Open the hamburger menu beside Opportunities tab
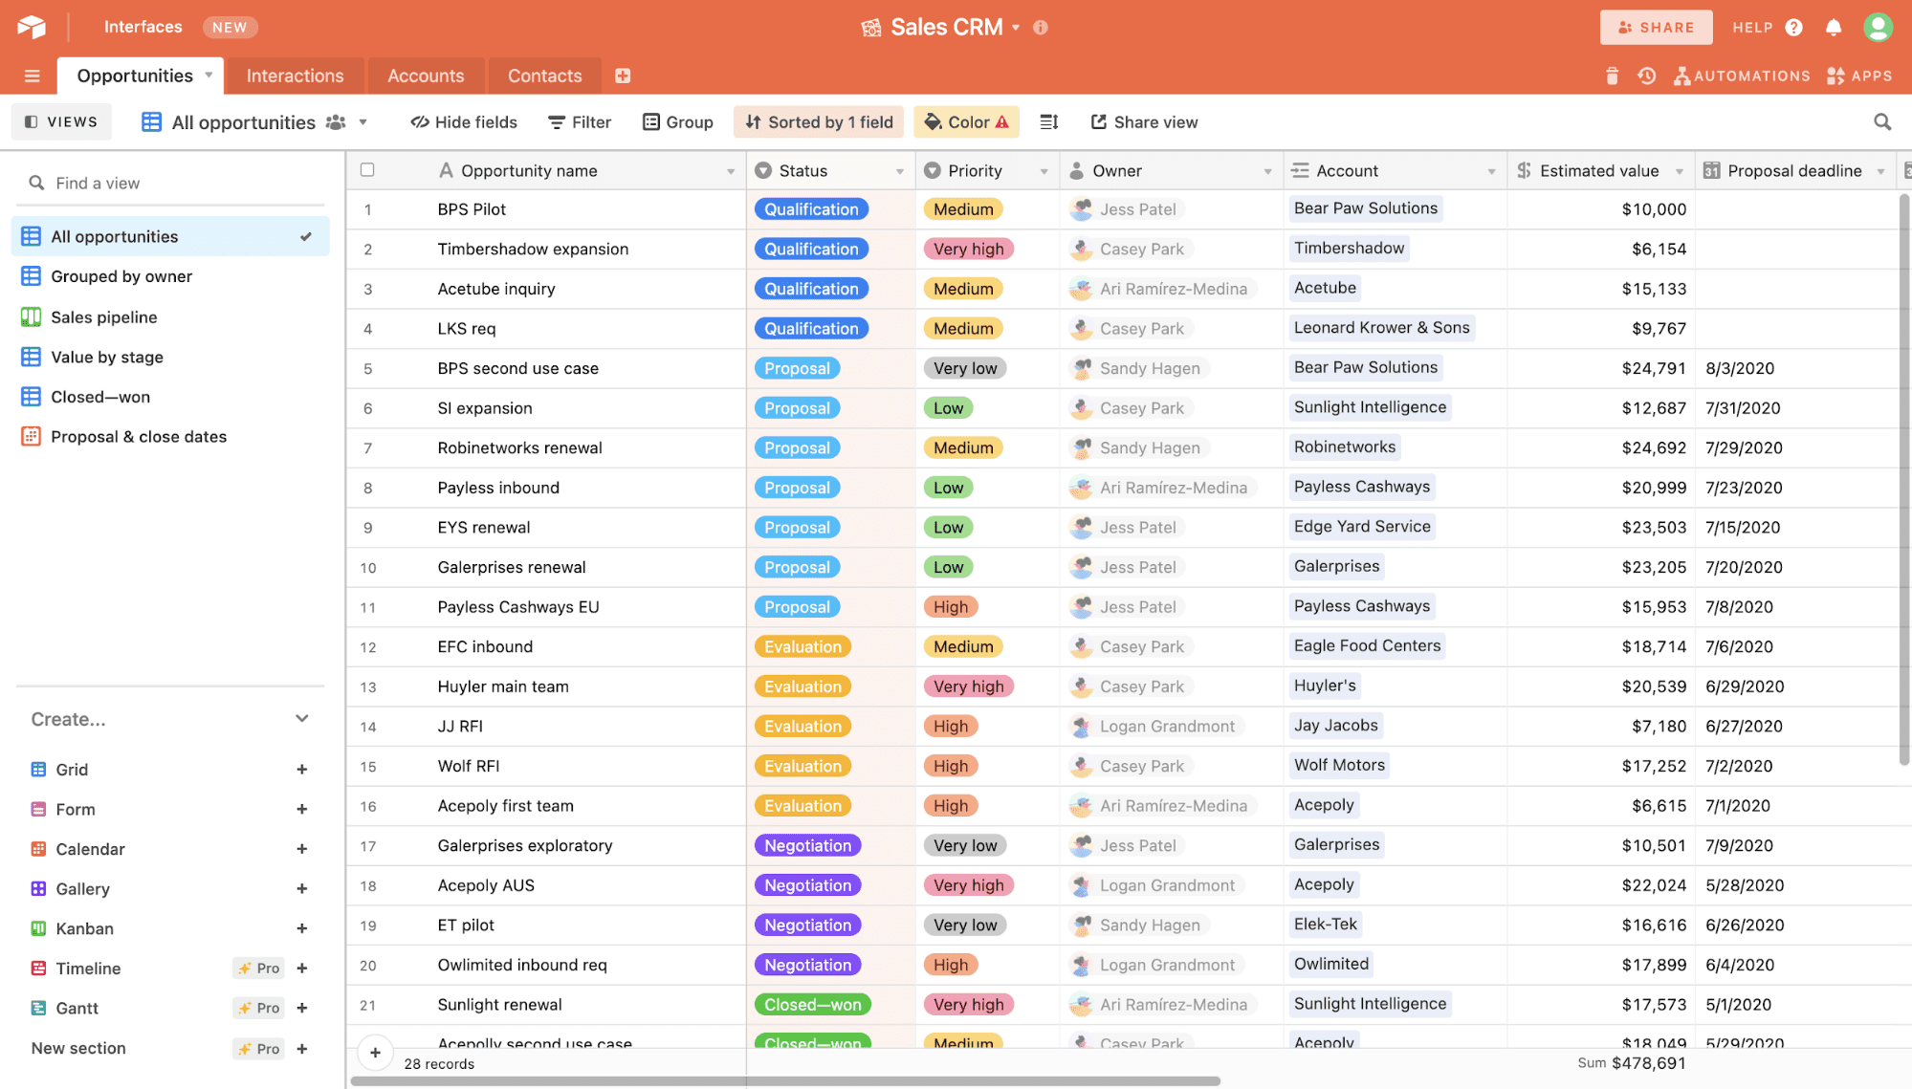The height and width of the screenshot is (1089, 1912). point(32,76)
